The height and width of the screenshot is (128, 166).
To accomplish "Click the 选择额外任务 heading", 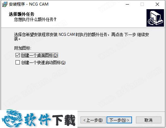I will pyautogui.click(x=22, y=14).
